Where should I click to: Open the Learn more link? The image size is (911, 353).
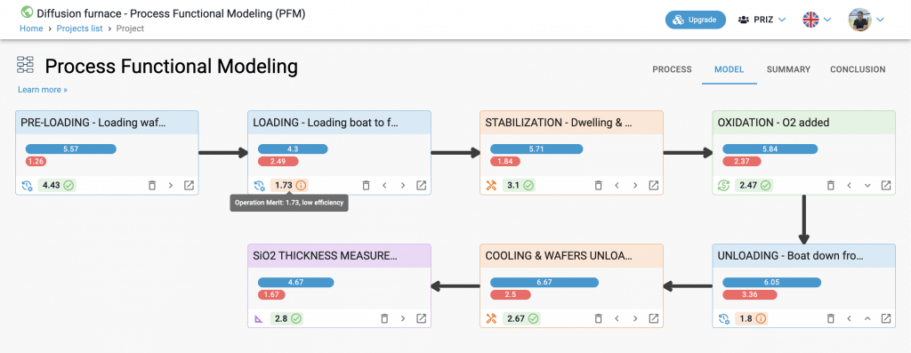coord(43,90)
